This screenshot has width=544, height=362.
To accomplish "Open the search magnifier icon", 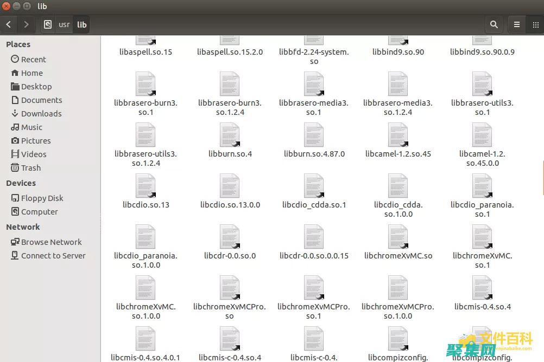I will point(494,24).
